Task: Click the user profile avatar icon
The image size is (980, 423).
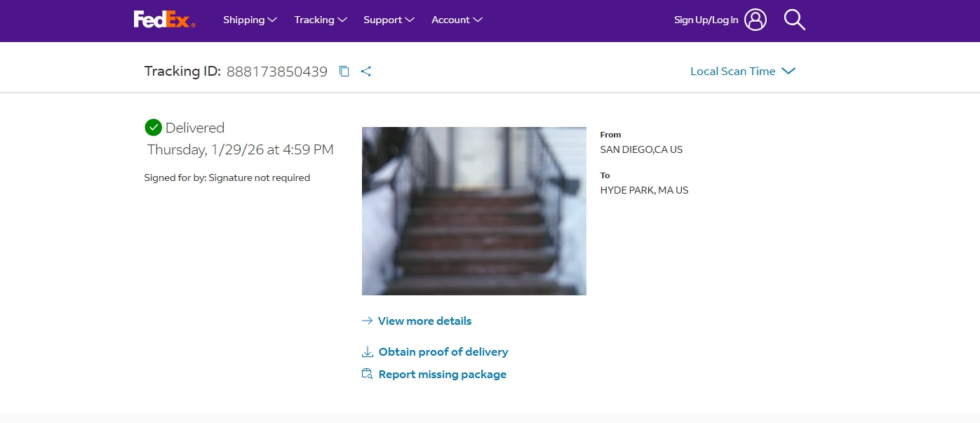Action: coord(756,20)
